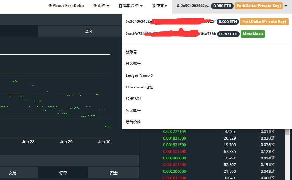Click the info icon beside 币种
292x180 pixels.
(x=95, y=6)
